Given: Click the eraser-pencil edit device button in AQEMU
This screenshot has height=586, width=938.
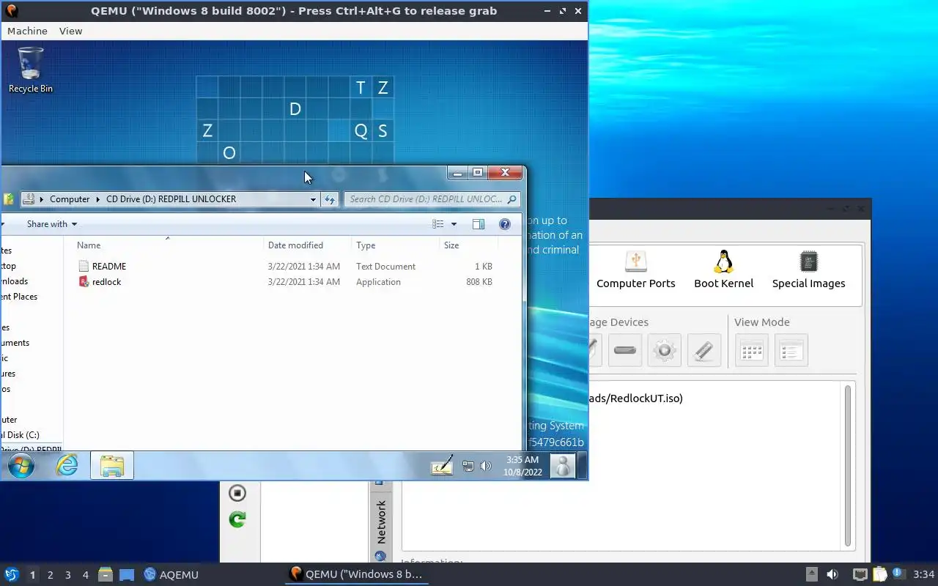Looking at the screenshot, I should (x=704, y=350).
